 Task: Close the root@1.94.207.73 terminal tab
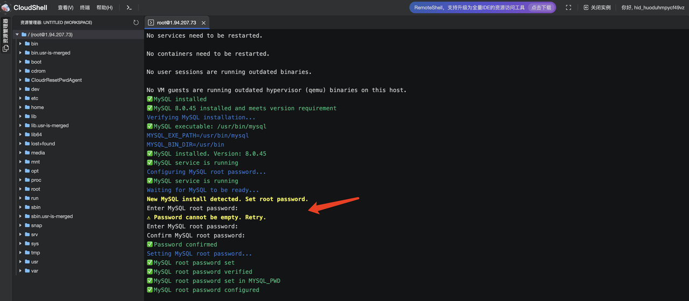click(203, 23)
